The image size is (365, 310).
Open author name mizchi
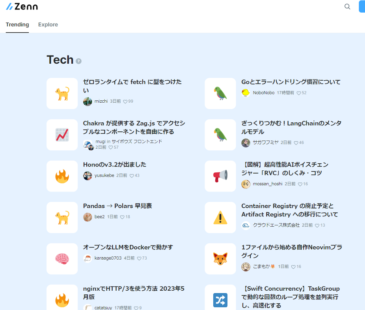click(x=101, y=101)
